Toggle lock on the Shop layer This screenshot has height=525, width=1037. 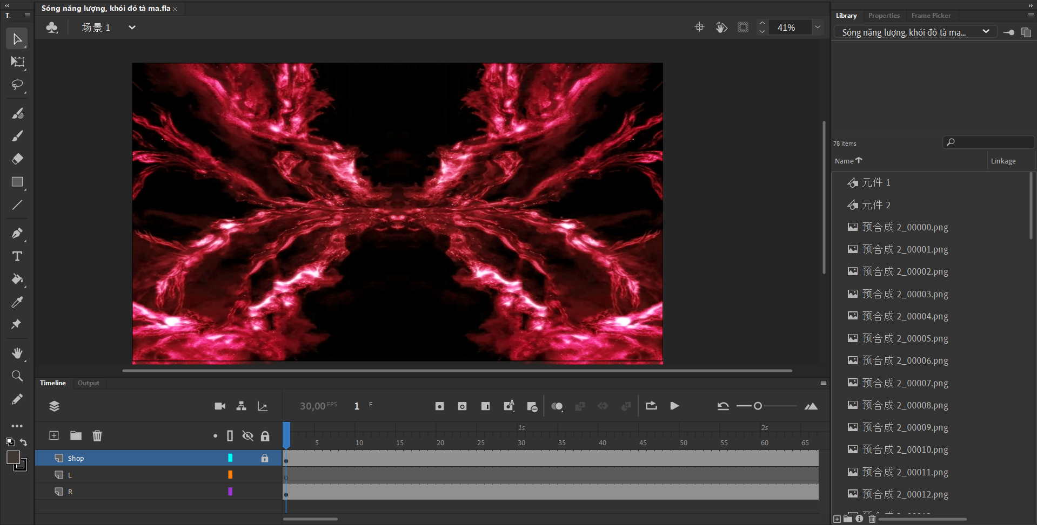coord(265,458)
